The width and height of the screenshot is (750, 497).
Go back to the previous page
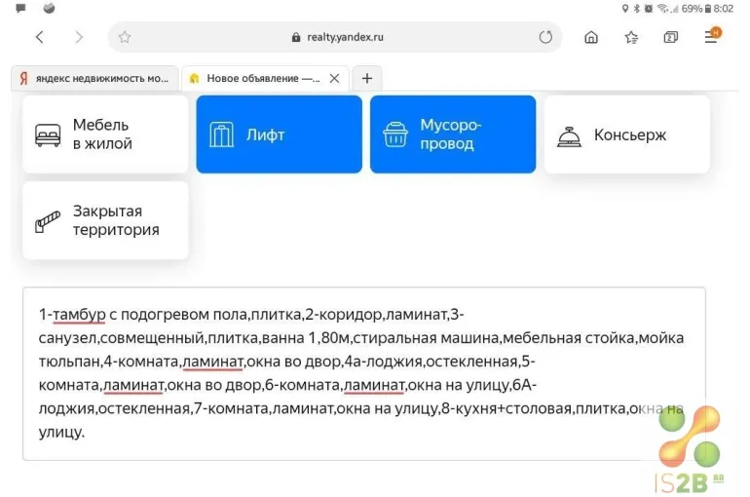(39, 38)
